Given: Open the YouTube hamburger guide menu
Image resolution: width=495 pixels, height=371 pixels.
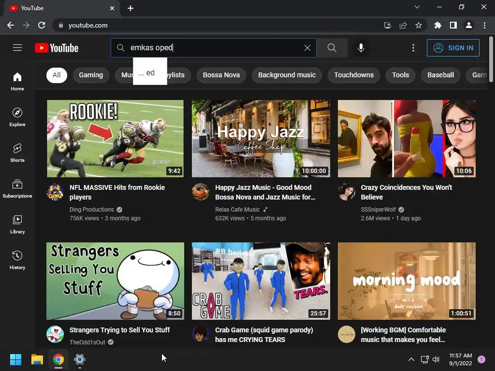Looking at the screenshot, I should [x=17, y=48].
